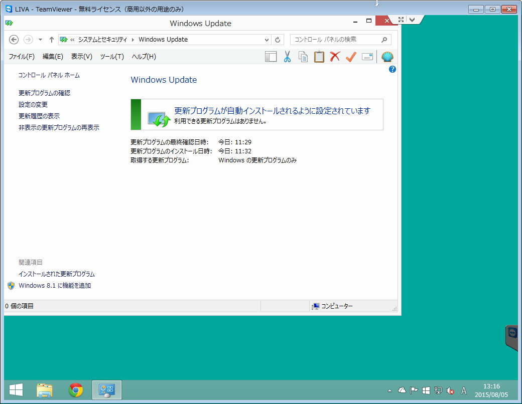Click the search magnifier icon
Viewport: 522px width, 404px height.
tap(384, 40)
